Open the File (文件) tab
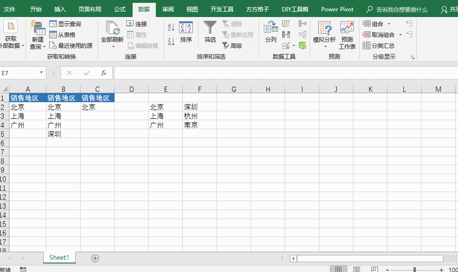This screenshot has height=272, width=458. click(x=9, y=9)
